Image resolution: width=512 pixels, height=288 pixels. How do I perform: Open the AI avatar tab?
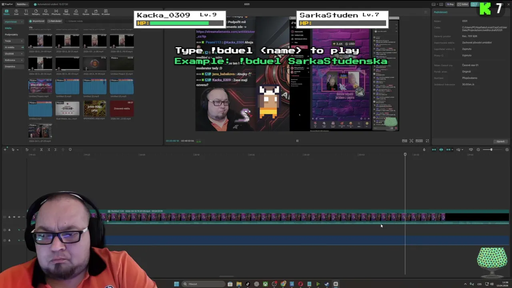(x=106, y=12)
